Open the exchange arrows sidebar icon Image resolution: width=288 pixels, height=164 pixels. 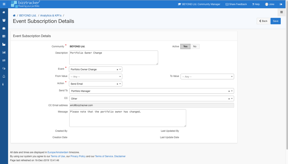[x=4, y=60]
